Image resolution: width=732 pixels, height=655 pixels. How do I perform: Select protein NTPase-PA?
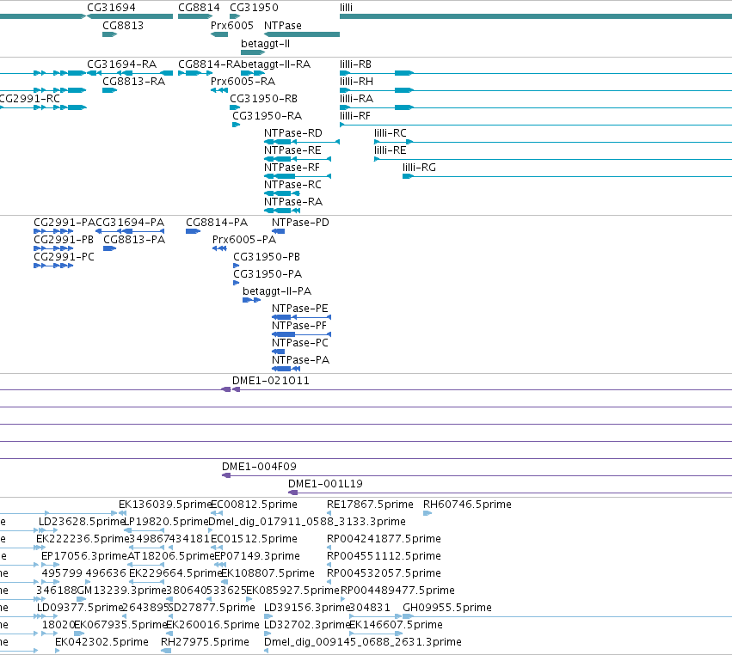[x=301, y=361]
